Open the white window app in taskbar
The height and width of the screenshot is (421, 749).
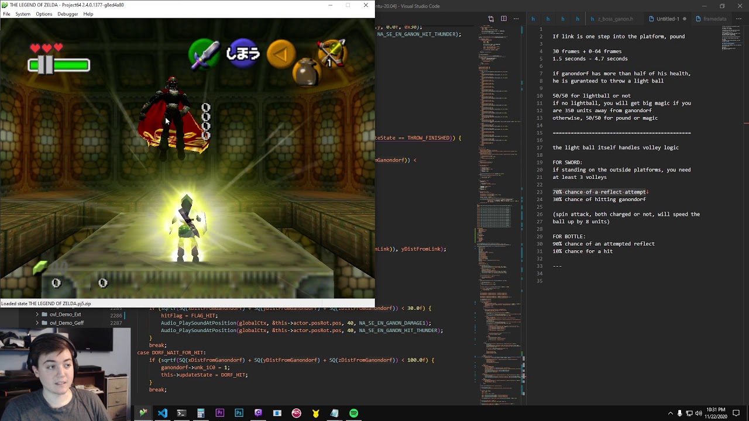(277, 413)
